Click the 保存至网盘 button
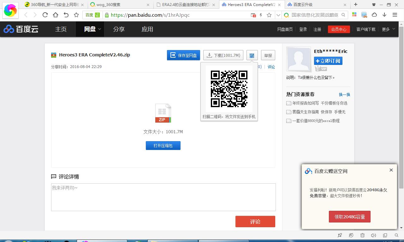 pos(183,55)
